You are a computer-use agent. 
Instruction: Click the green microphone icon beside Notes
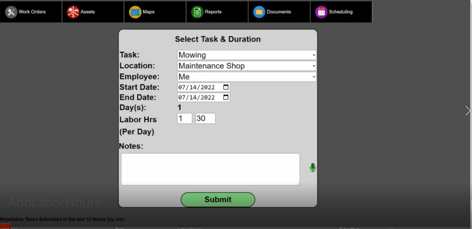point(313,167)
